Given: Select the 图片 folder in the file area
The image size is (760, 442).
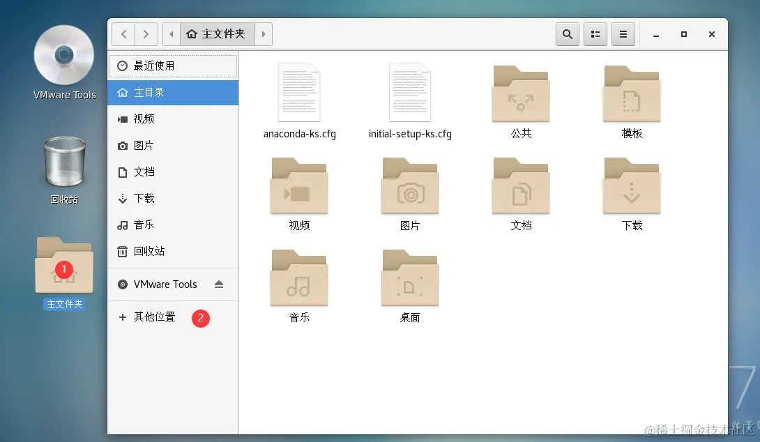Looking at the screenshot, I should [410, 185].
